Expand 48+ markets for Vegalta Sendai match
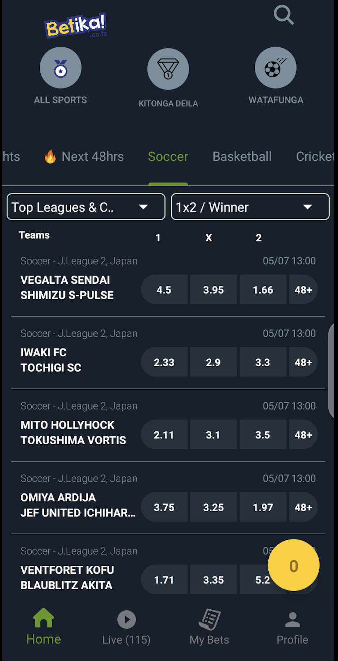 coord(303,290)
